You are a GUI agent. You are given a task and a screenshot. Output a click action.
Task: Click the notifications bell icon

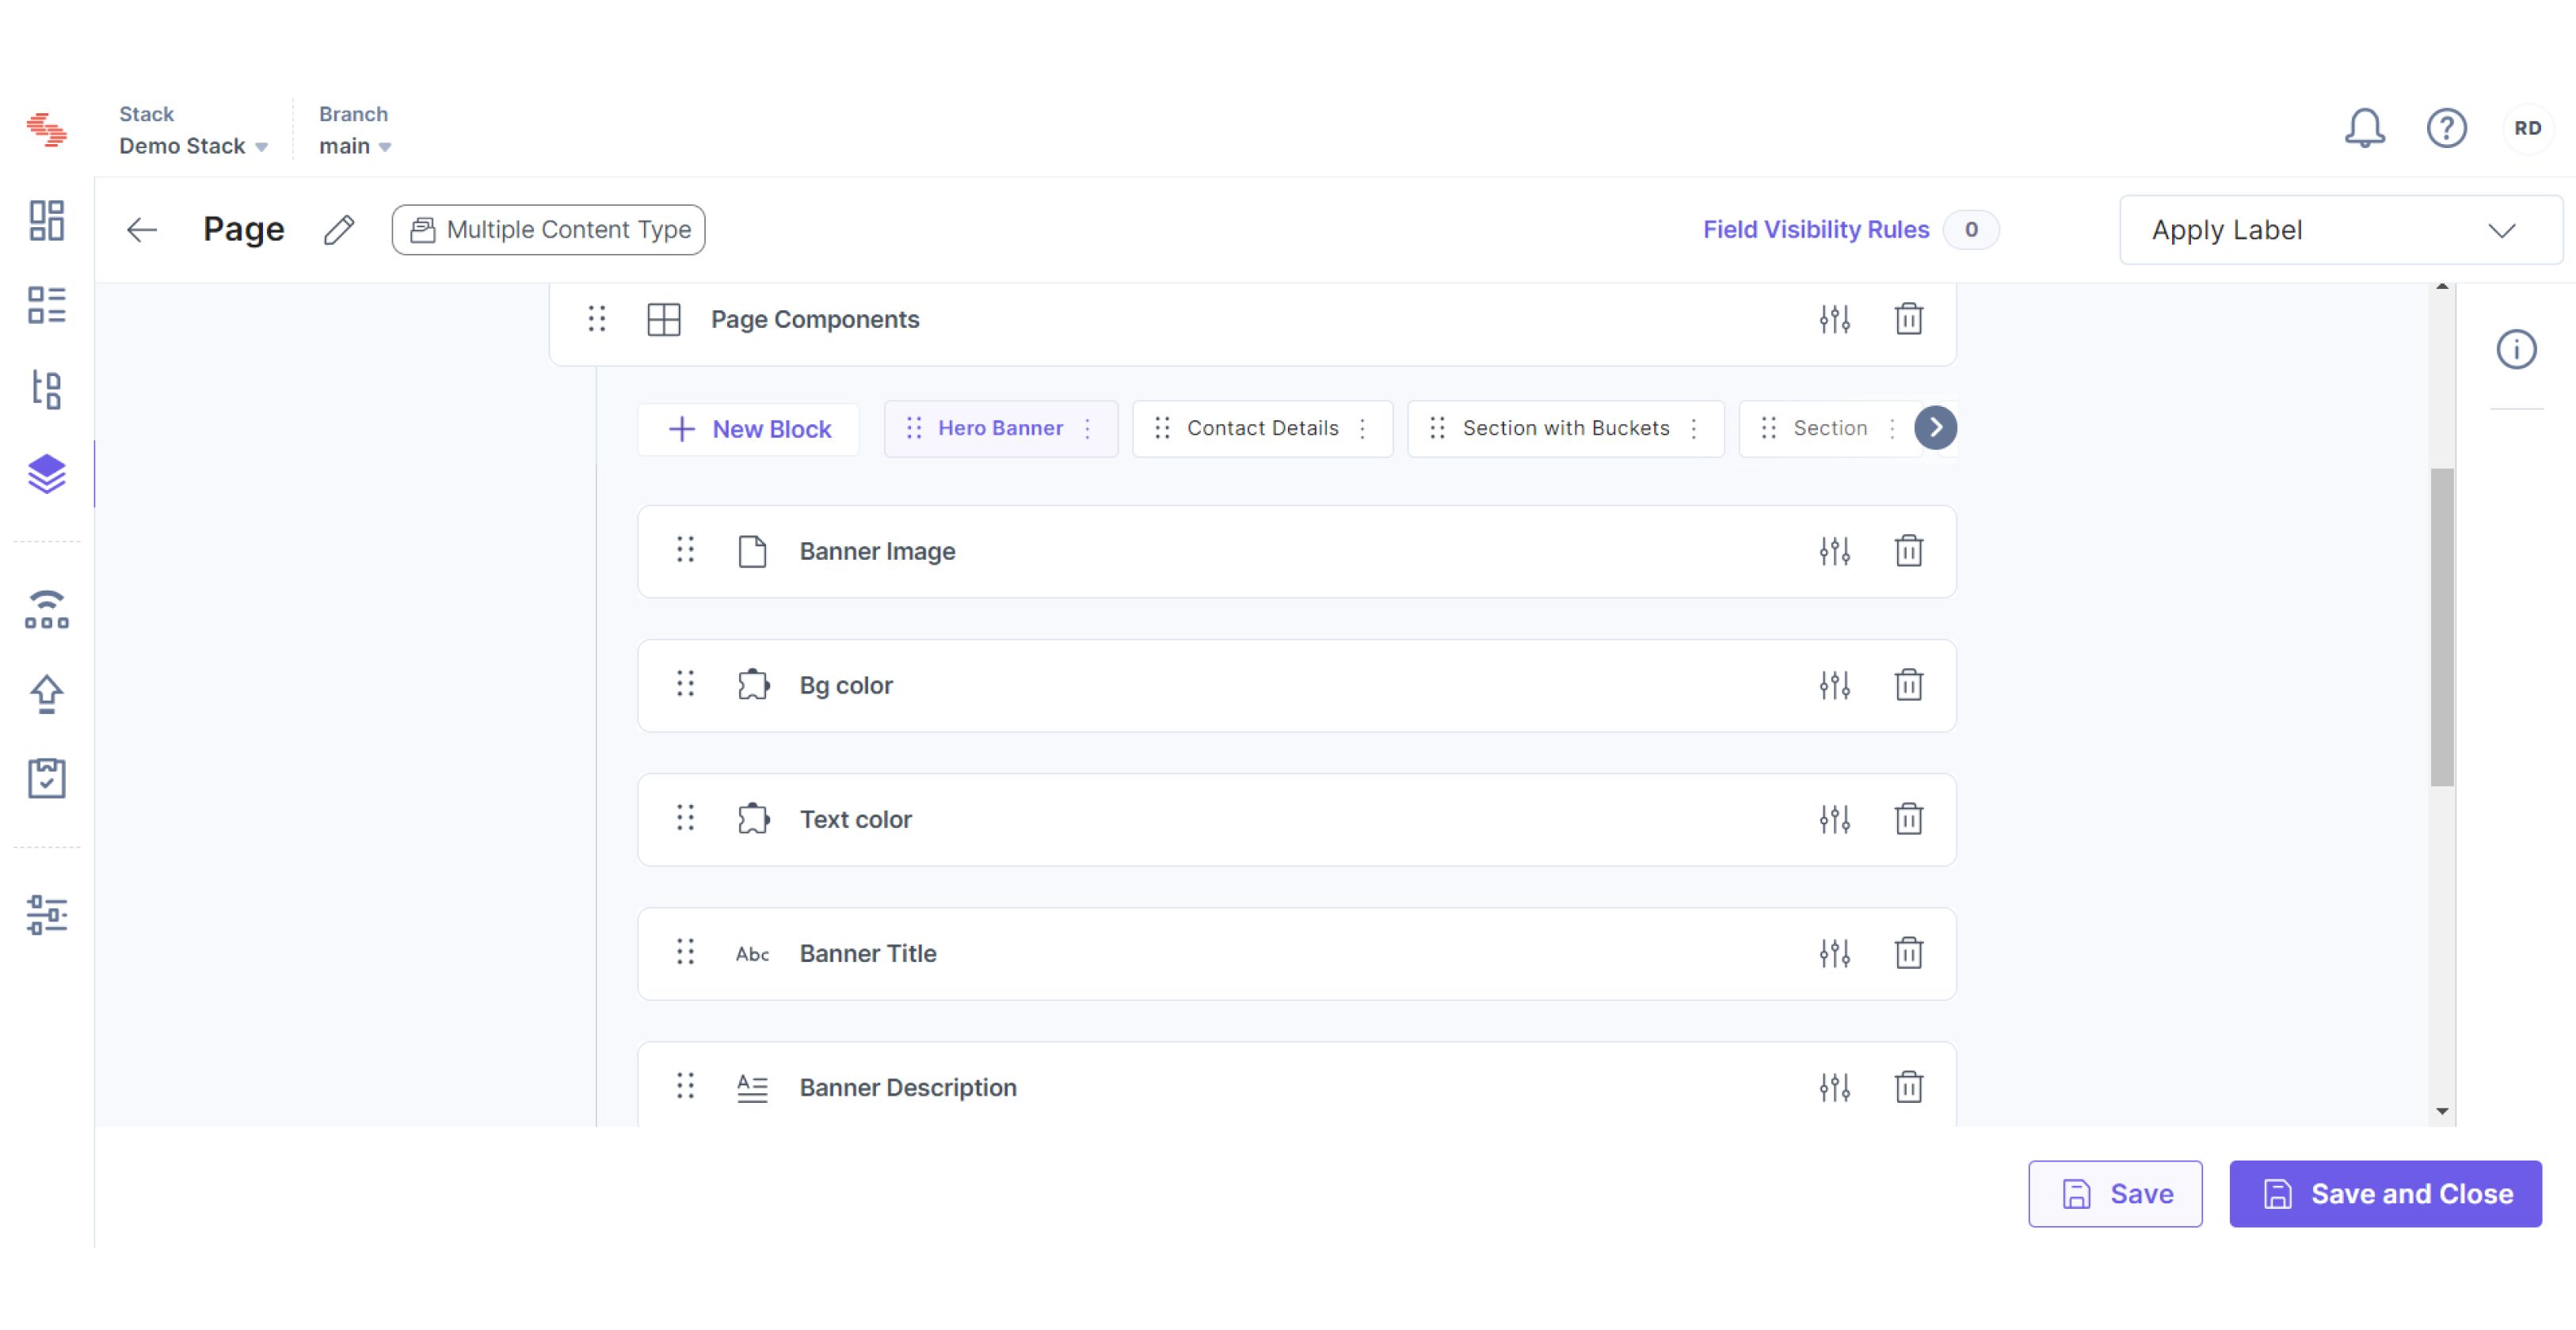click(x=2365, y=128)
